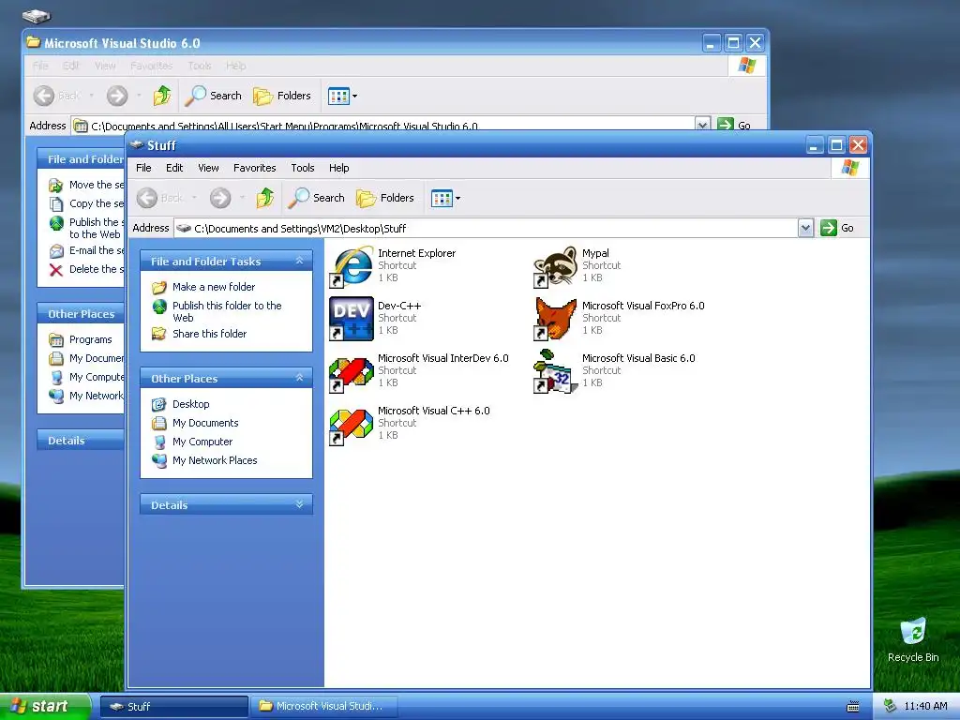Open Favorites menu in Stuff window
The image size is (960, 720).
[x=255, y=168]
